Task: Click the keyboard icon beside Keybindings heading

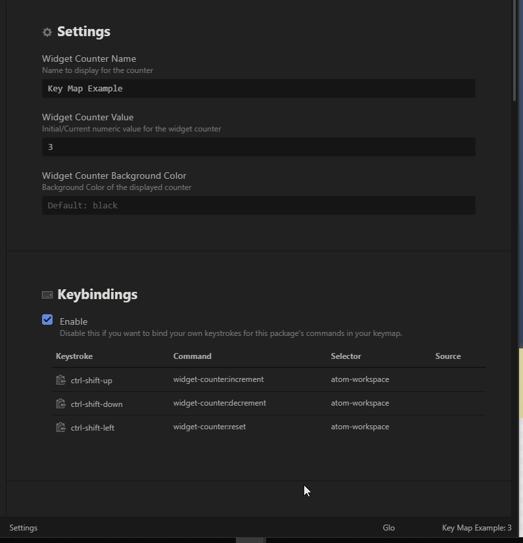Action: point(47,295)
